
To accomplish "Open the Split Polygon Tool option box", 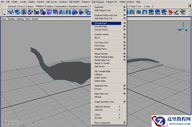I will coord(124,10).
